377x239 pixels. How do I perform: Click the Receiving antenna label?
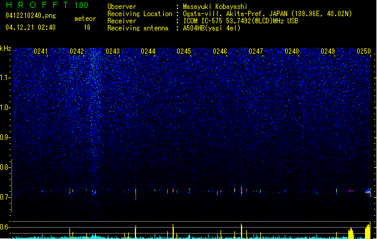[138, 28]
